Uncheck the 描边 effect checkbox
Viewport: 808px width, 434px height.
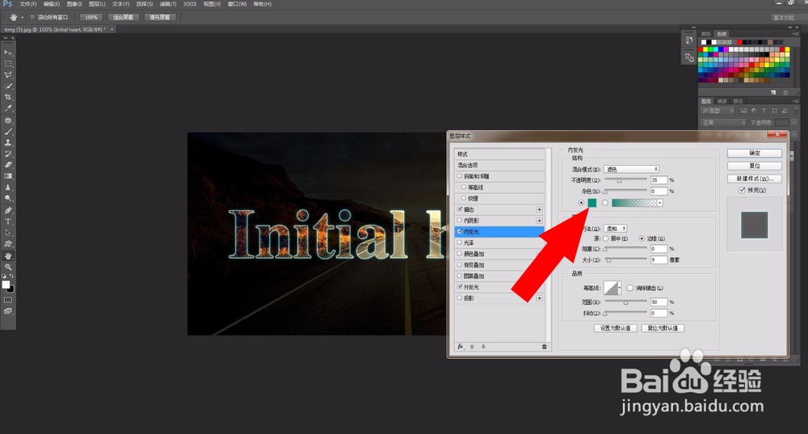tap(460, 209)
